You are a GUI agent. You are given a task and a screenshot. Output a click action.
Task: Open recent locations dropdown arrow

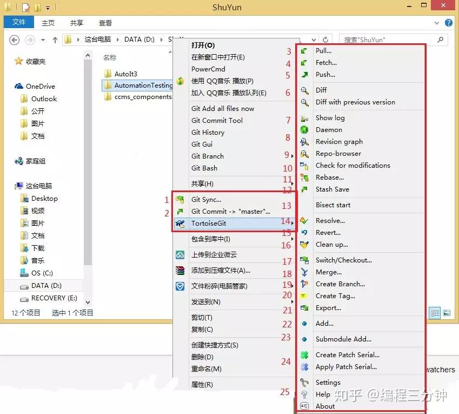point(43,40)
